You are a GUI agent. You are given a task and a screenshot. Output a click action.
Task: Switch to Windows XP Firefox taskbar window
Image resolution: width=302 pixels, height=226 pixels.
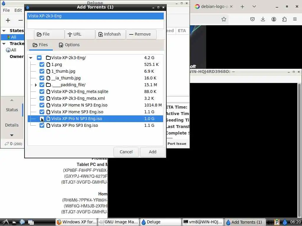[x=76, y=222]
